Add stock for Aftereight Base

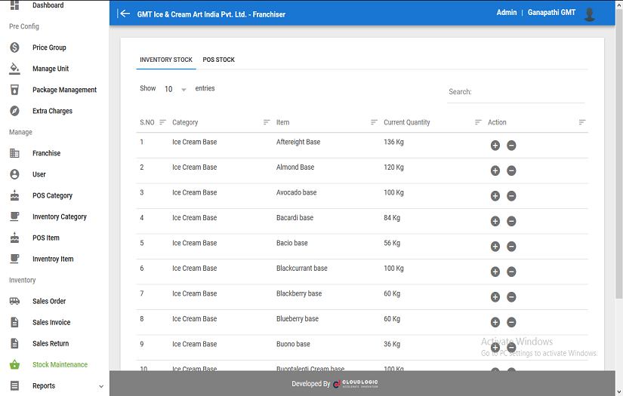coord(495,146)
